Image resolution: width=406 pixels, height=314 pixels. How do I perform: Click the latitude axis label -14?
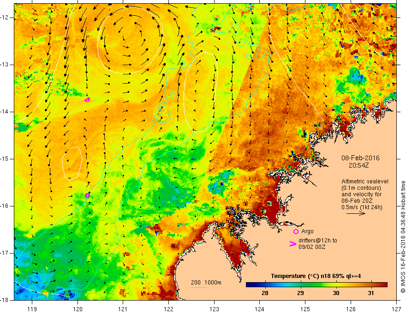point(5,112)
